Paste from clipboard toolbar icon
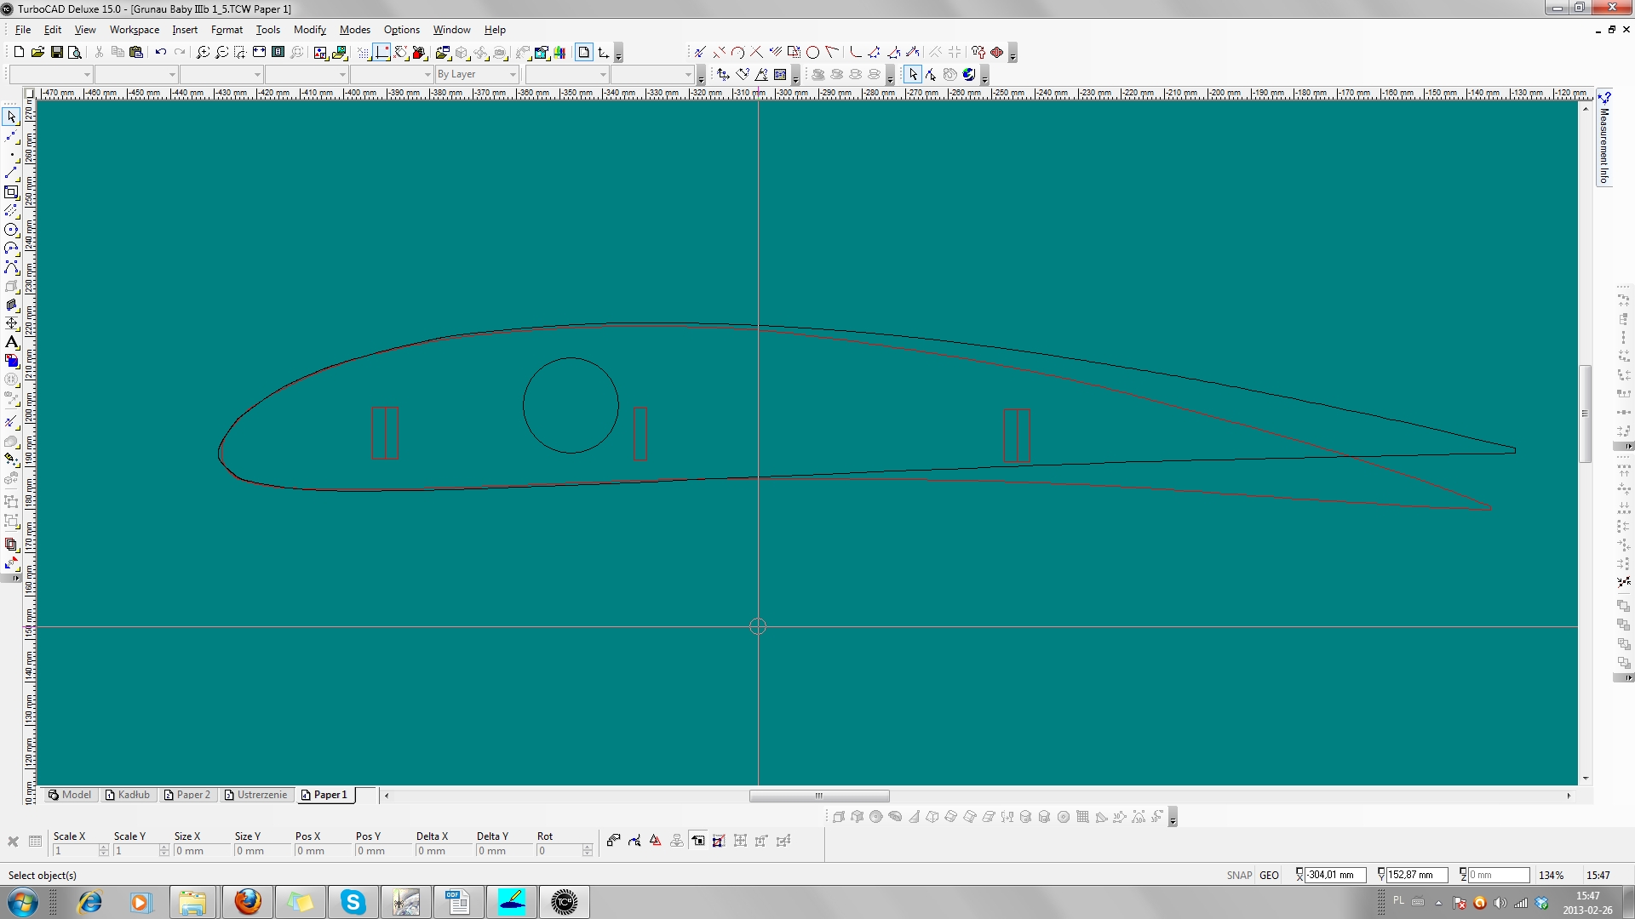This screenshot has height=919, width=1635. point(136,52)
